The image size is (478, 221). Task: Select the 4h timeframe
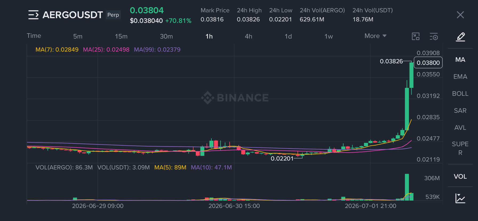click(x=248, y=36)
